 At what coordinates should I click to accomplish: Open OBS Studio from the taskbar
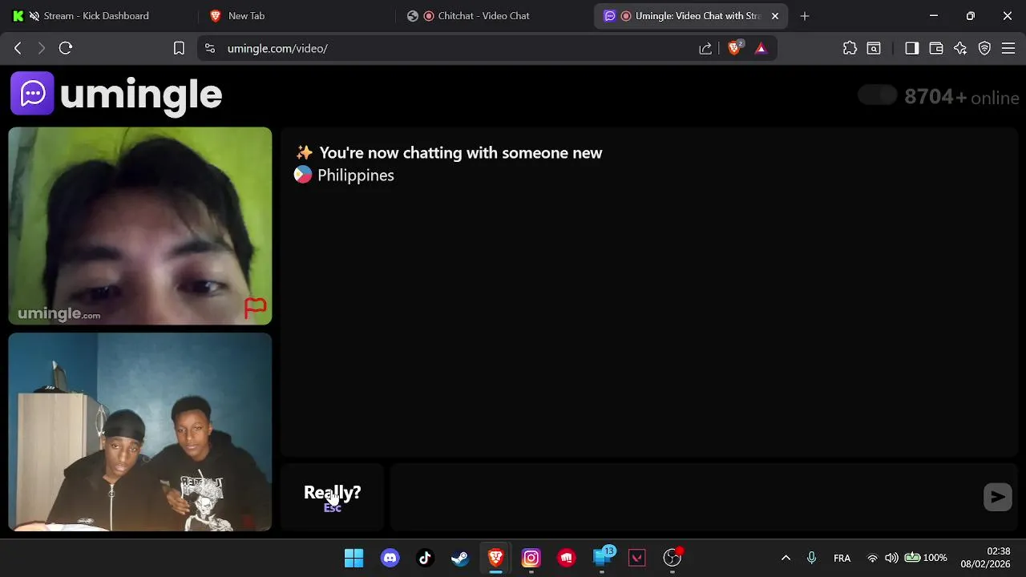[x=673, y=558]
